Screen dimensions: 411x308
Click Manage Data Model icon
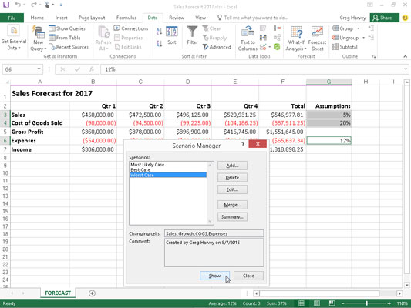click(x=277, y=47)
